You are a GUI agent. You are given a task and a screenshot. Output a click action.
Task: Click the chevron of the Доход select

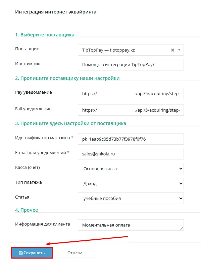pos(181,183)
